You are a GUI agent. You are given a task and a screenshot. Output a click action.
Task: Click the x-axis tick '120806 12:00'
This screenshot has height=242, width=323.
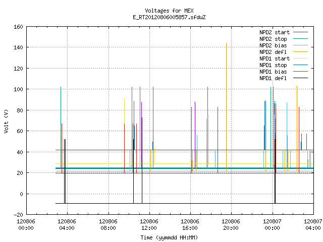coord(149,225)
